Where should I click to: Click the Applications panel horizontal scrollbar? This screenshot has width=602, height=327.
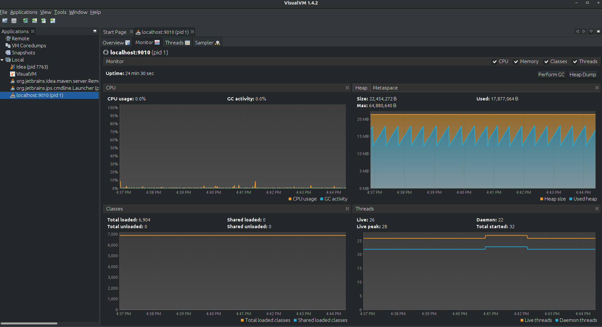(29, 323)
